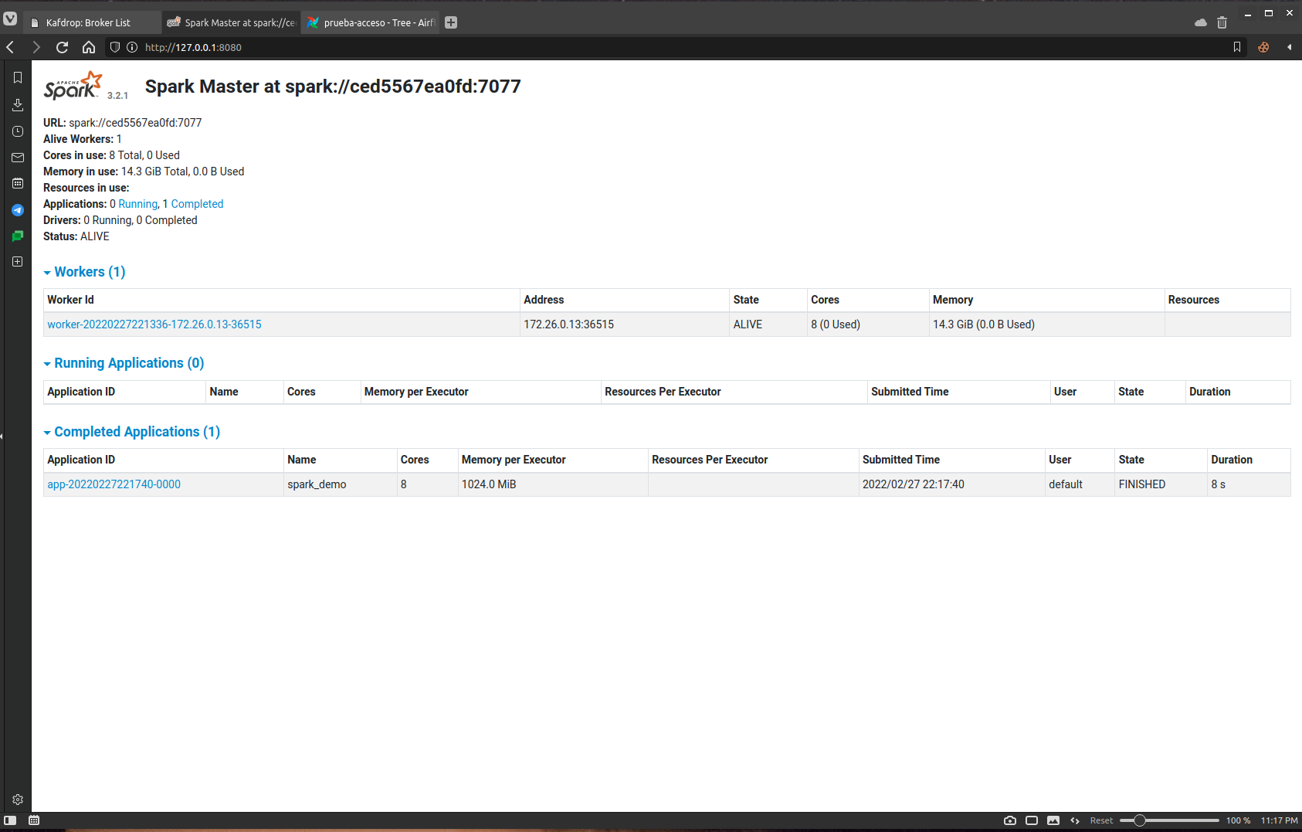Screen dimensions: 1302x832
Task: Open page actions icon in status bar
Action: click(x=1075, y=820)
